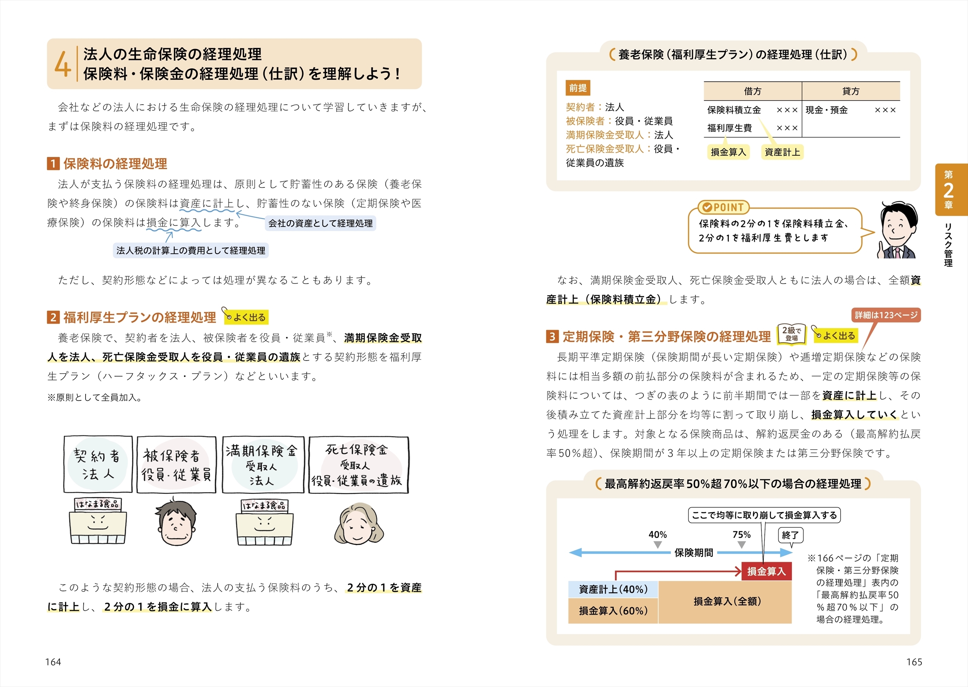
Task: Click the elderly woman face illustration
Action: click(359, 524)
